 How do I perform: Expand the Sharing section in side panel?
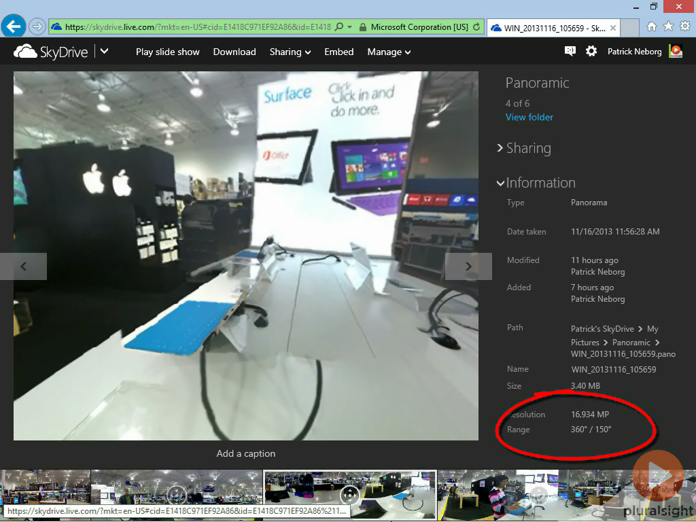(x=524, y=148)
